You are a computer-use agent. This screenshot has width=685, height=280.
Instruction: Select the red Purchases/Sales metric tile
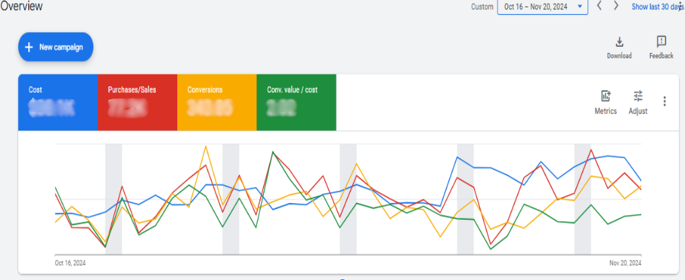pos(137,102)
